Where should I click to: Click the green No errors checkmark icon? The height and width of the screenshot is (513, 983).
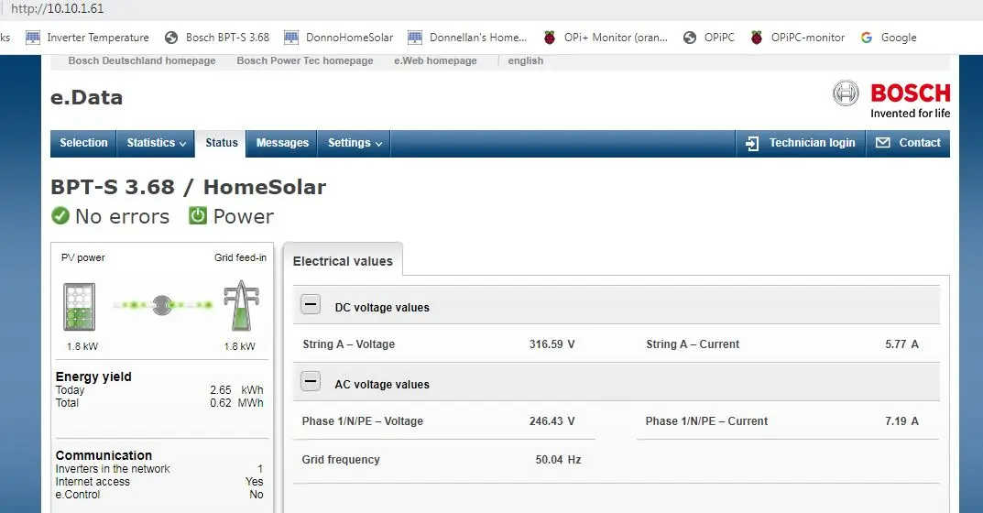pyautogui.click(x=60, y=216)
